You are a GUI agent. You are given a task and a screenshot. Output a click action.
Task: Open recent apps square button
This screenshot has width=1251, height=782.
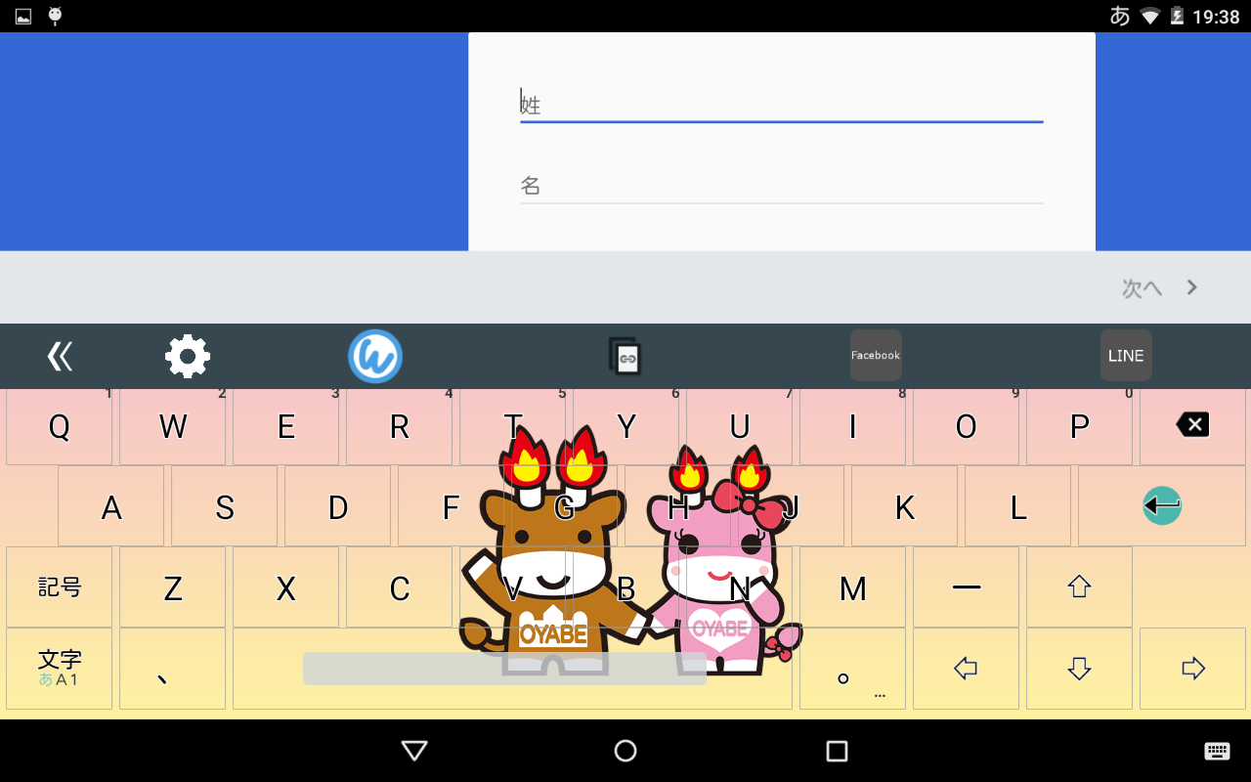pos(837,751)
